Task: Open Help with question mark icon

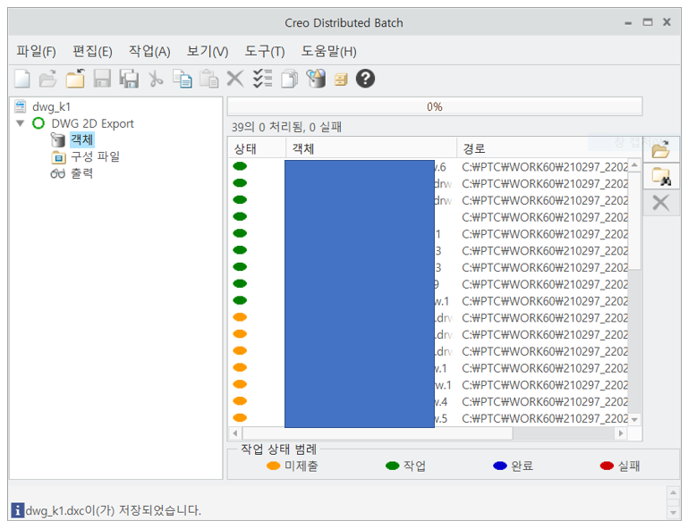Action: 366,79
